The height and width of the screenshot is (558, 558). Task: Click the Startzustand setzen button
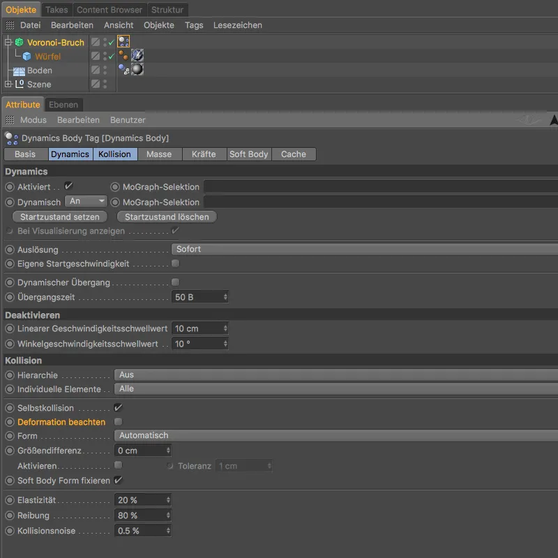(60, 217)
